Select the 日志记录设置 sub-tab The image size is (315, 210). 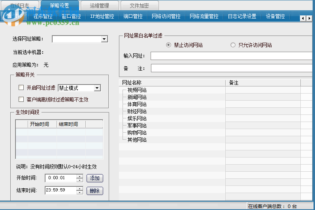(242, 16)
